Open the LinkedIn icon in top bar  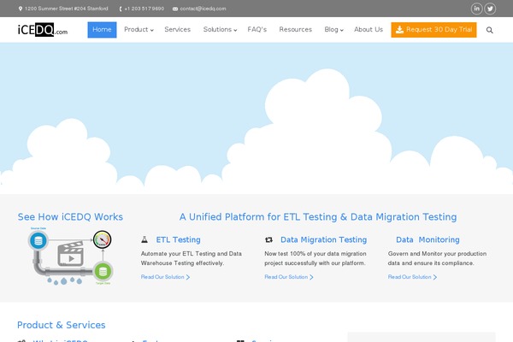coord(476,9)
